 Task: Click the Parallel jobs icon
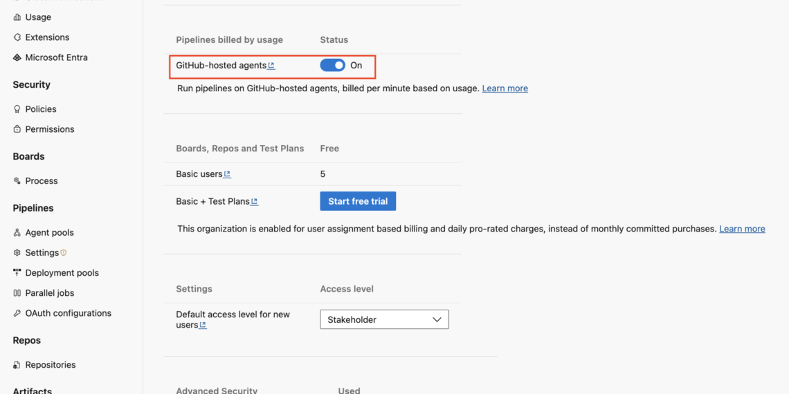(17, 293)
